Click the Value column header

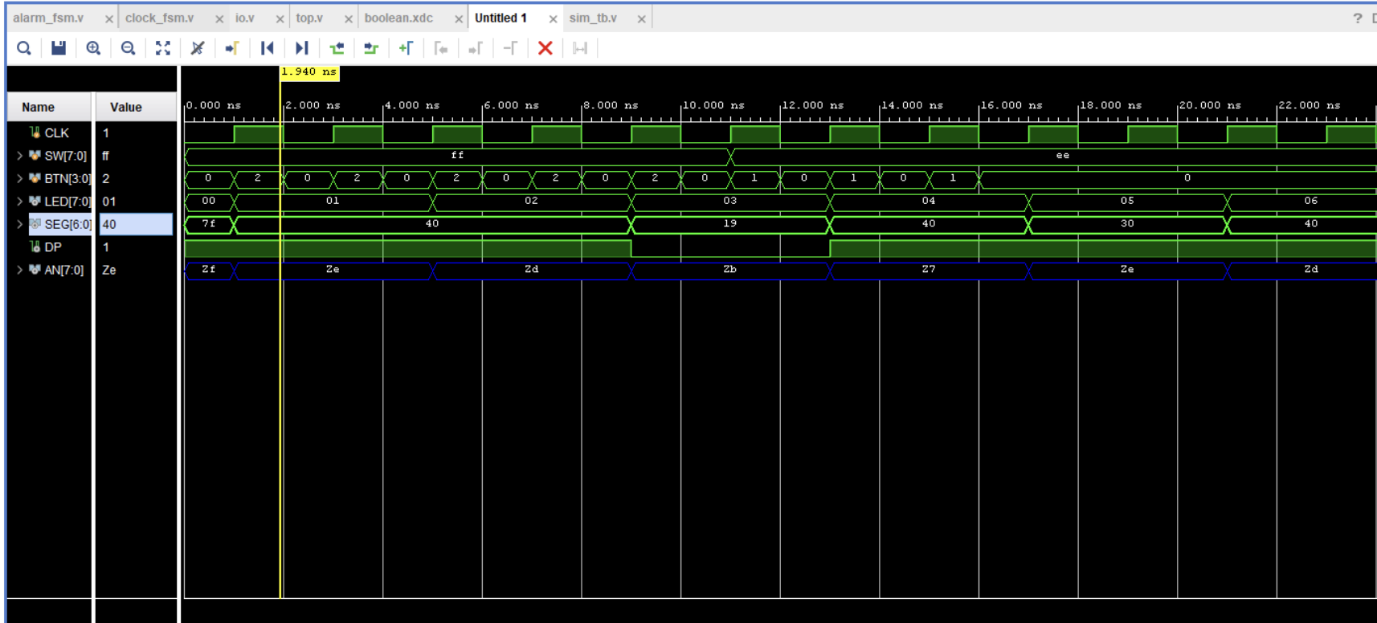(x=136, y=107)
